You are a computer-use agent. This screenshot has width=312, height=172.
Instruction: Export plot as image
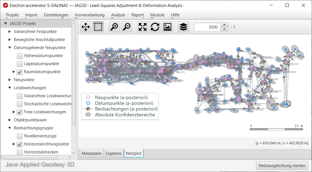click(167, 27)
